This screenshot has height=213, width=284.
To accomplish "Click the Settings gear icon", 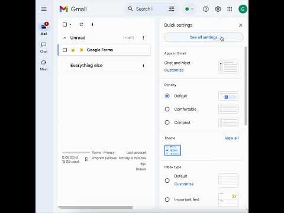I will (218, 9).
